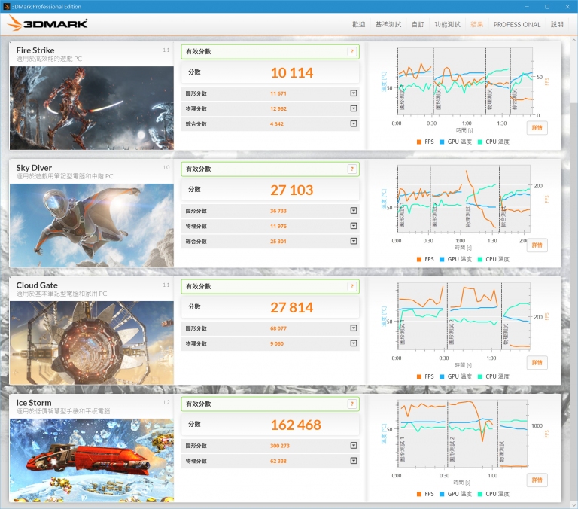578x509 pixels.
Task: Click the Cloud Gate CPU 溫度 green legend swatch
Action: coord(480,376)
